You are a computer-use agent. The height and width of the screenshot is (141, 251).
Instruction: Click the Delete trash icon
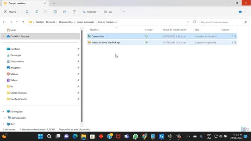[74, 12]
